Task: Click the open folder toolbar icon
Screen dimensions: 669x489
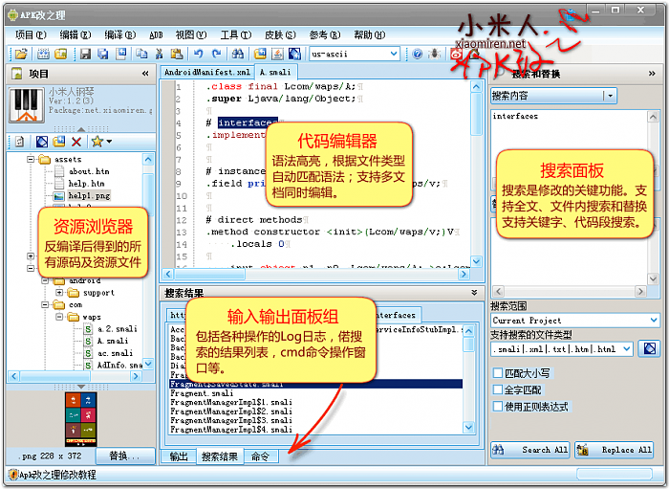Action: 20,54
